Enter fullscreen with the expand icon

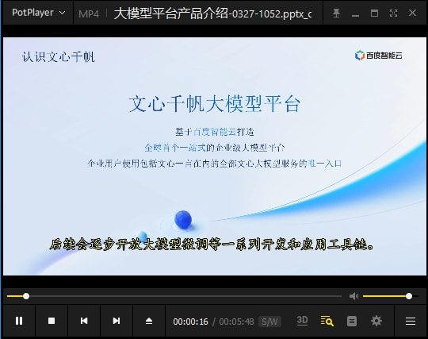point(393,13)
